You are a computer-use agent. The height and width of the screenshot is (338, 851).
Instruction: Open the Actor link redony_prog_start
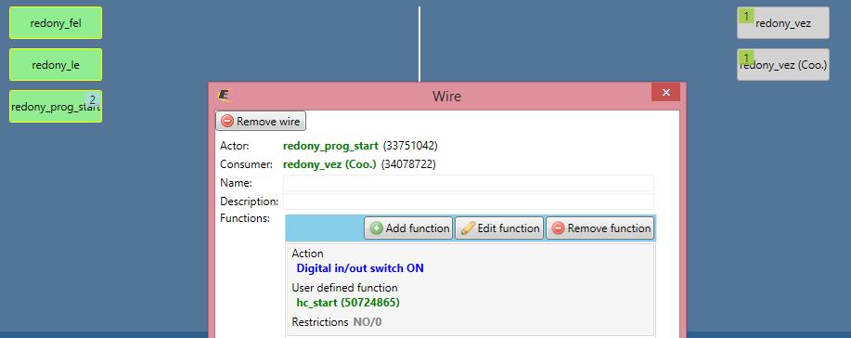pos(330,146)
